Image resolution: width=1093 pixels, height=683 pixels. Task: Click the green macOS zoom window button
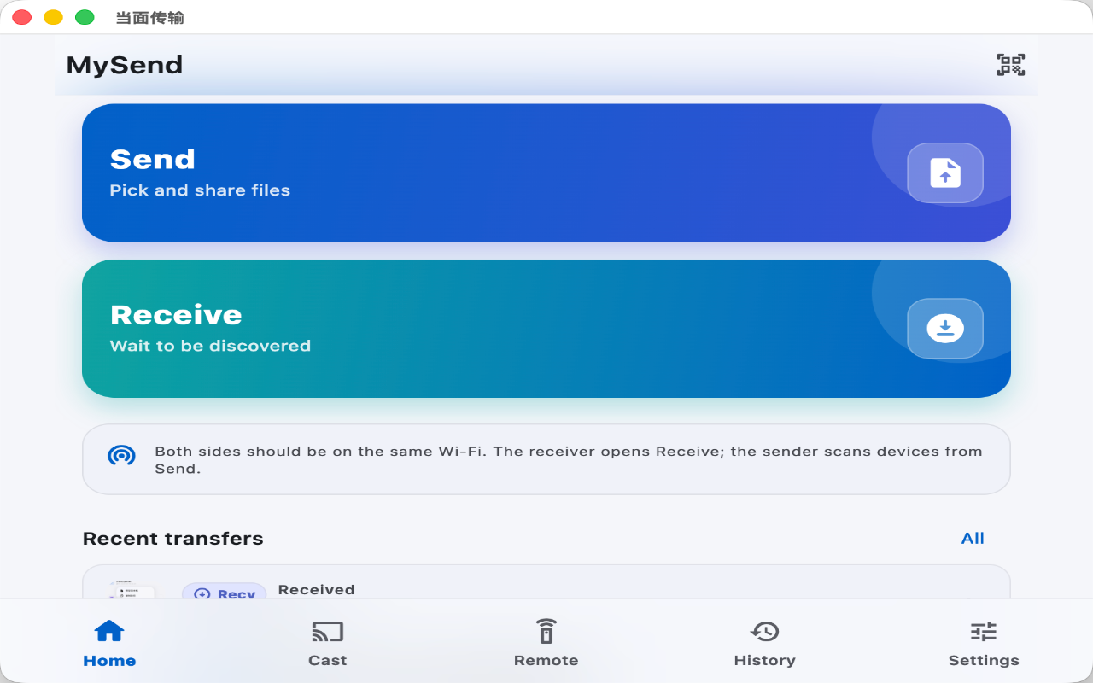tap(85, 17)
